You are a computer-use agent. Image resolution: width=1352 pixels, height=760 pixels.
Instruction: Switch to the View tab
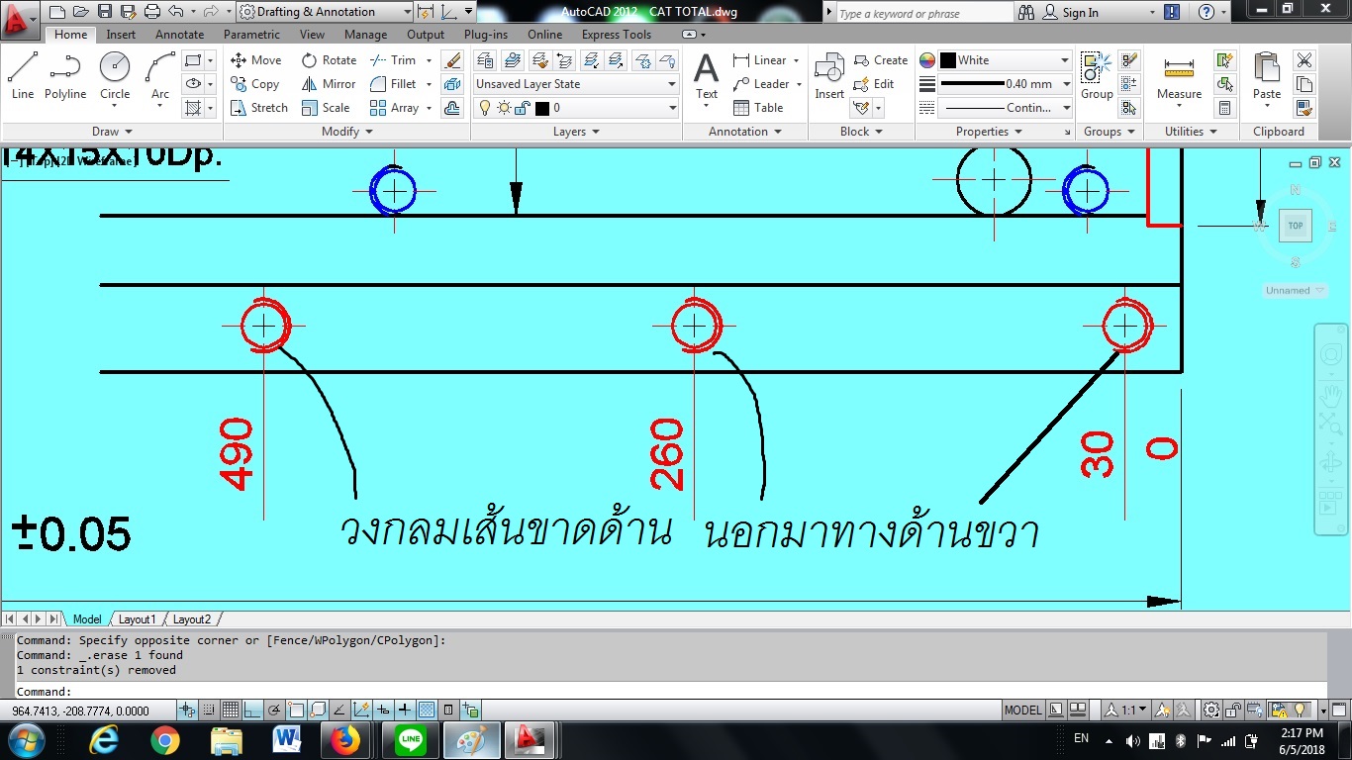pos(312,35)
